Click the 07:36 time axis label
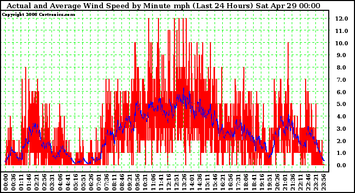Screen dimensions: 355x193 [x=106, y=182]
